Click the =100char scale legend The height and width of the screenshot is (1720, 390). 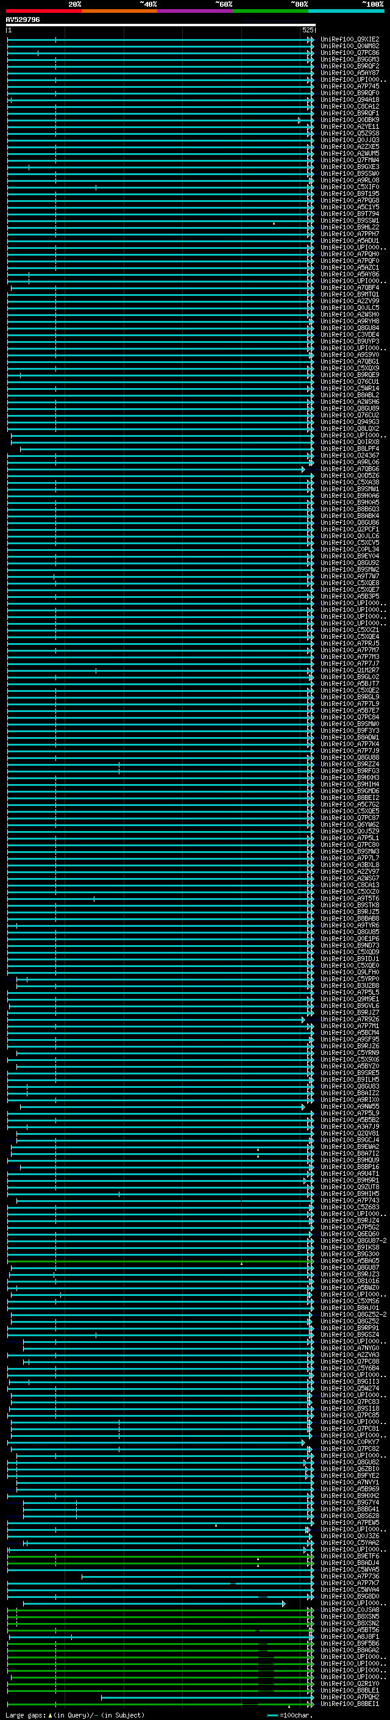click(x=289, y=1715)
